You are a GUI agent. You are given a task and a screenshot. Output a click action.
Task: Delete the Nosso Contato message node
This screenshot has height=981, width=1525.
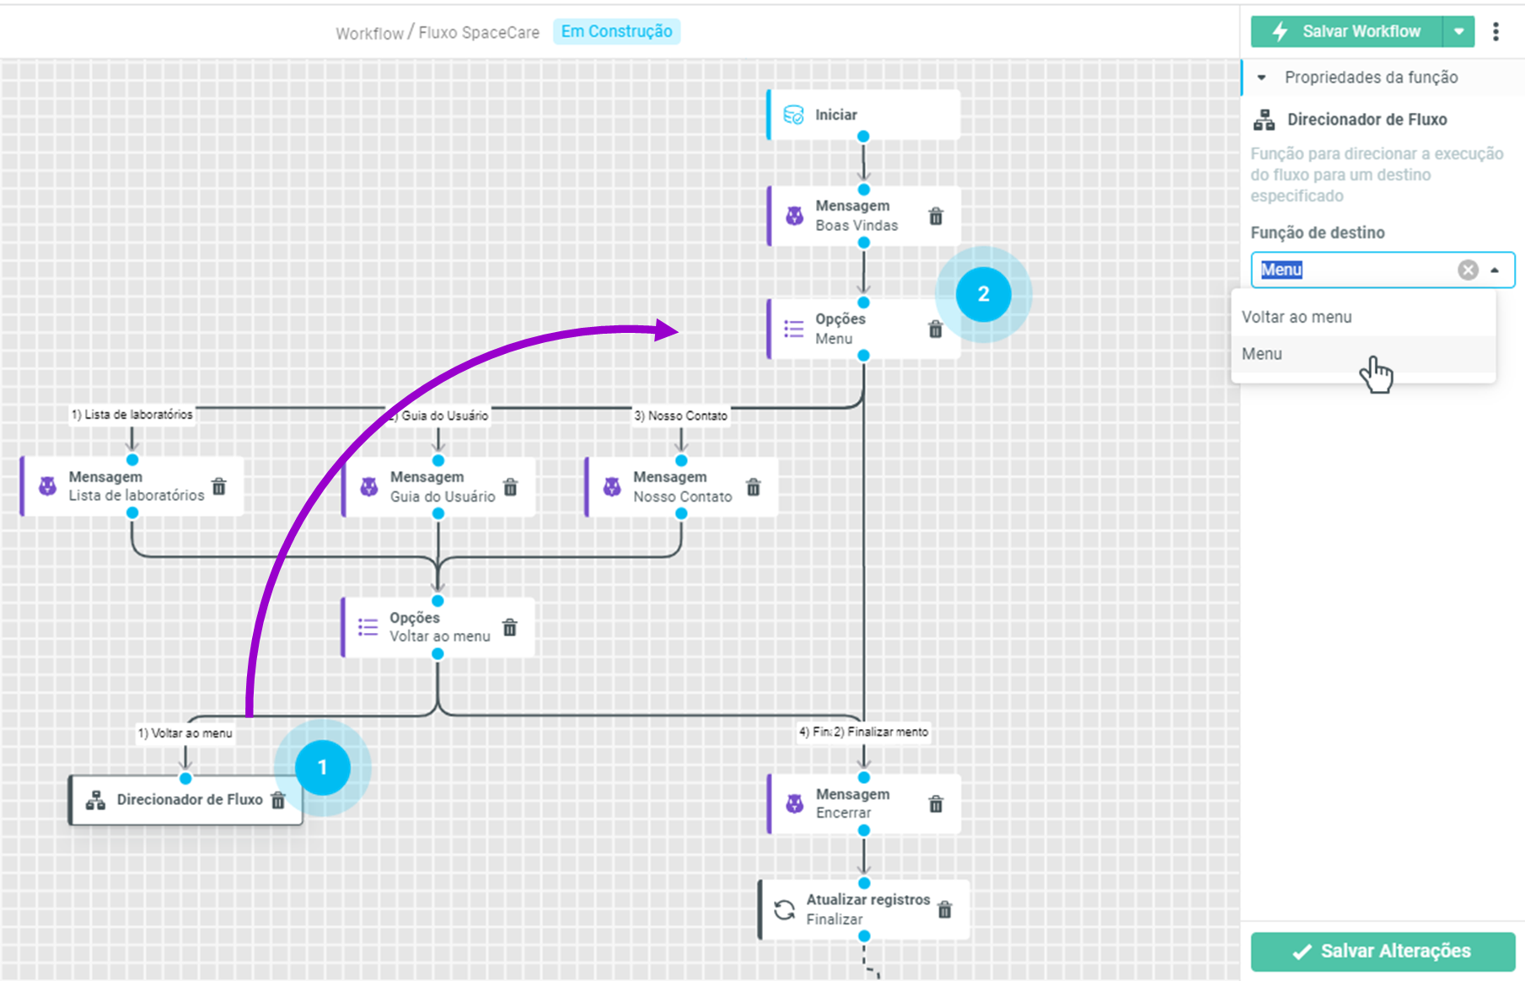click(754, 487)
